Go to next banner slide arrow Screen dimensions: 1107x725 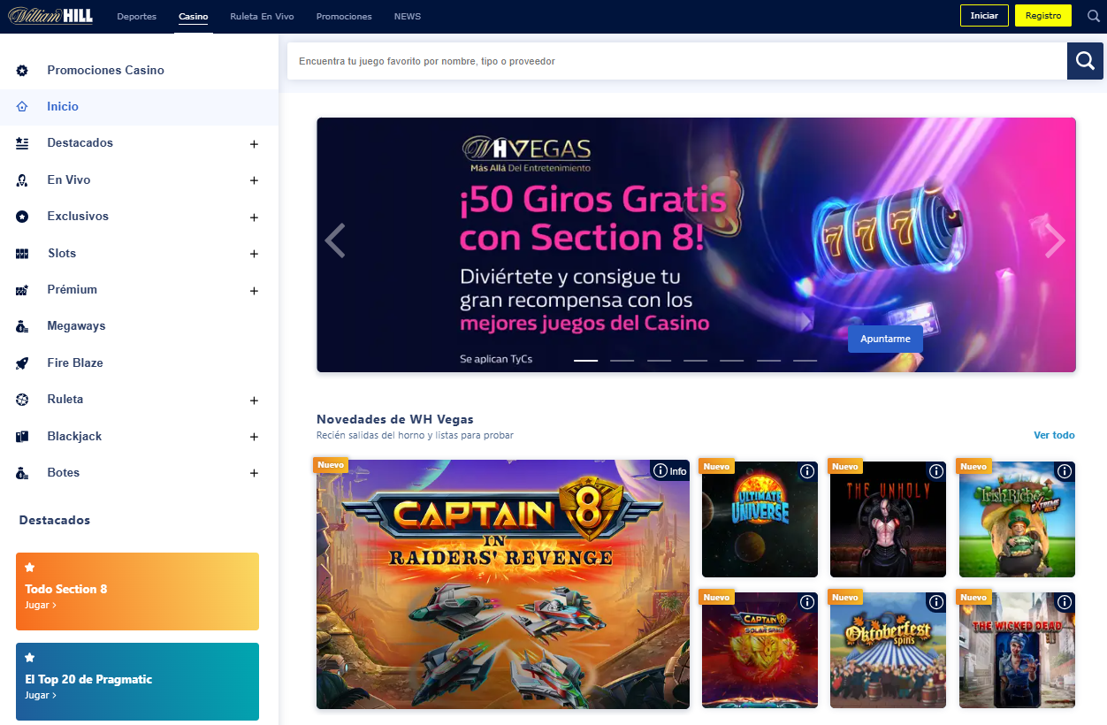[x=1054, y=240]
